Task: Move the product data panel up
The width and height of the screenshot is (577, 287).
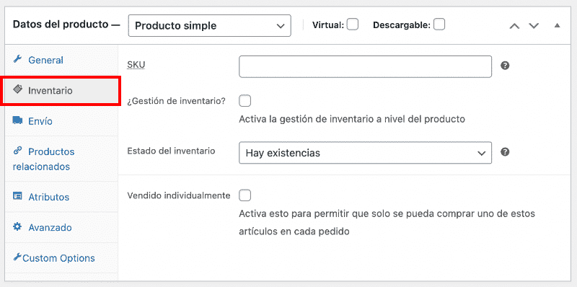Action: click(514, 26)
